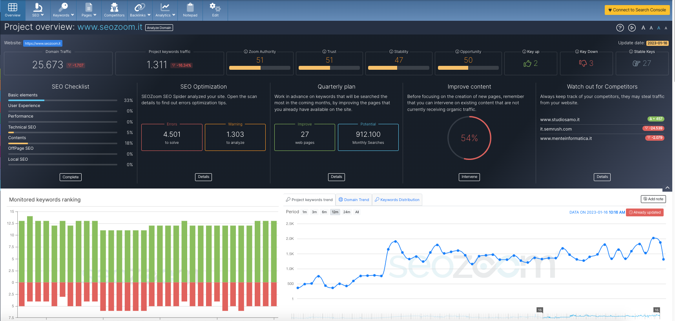
Task: Click the right timeline handle marker 16
Action: pyautogui.click(x=657, y=310)
